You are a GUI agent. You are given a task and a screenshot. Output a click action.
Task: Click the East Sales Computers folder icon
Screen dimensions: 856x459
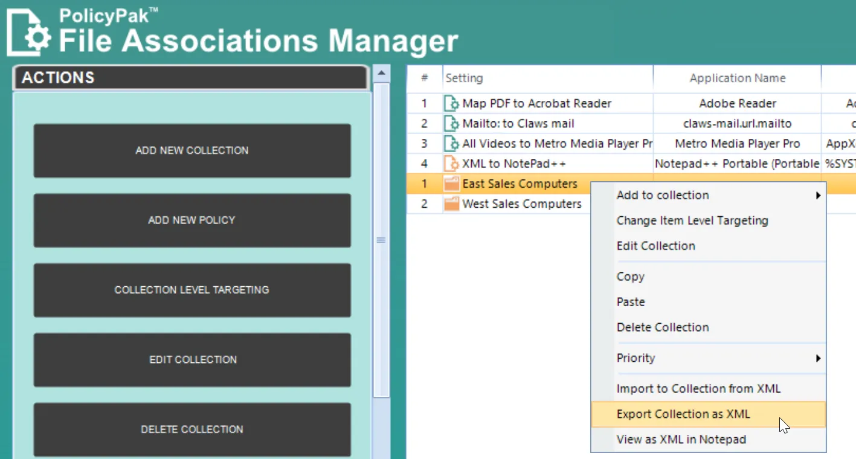(451, 184)
